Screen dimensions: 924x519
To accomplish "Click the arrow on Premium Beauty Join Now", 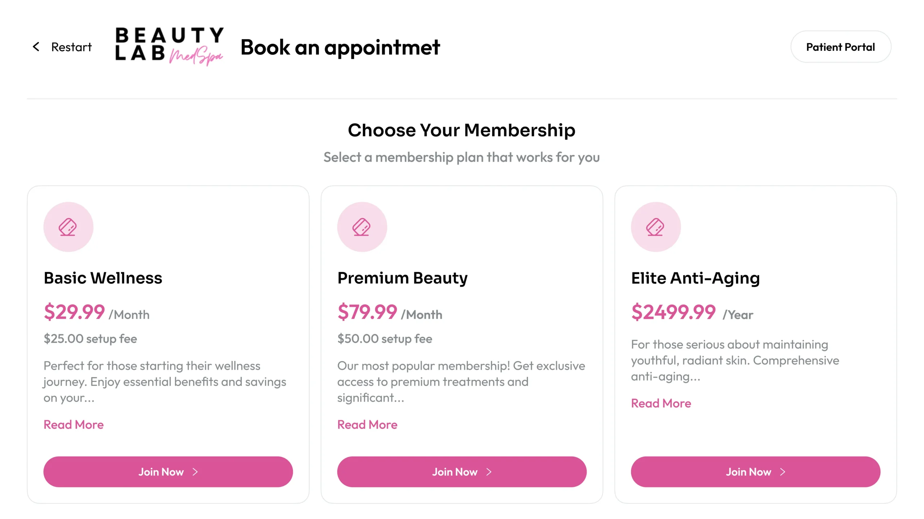I will coord(489,472).
